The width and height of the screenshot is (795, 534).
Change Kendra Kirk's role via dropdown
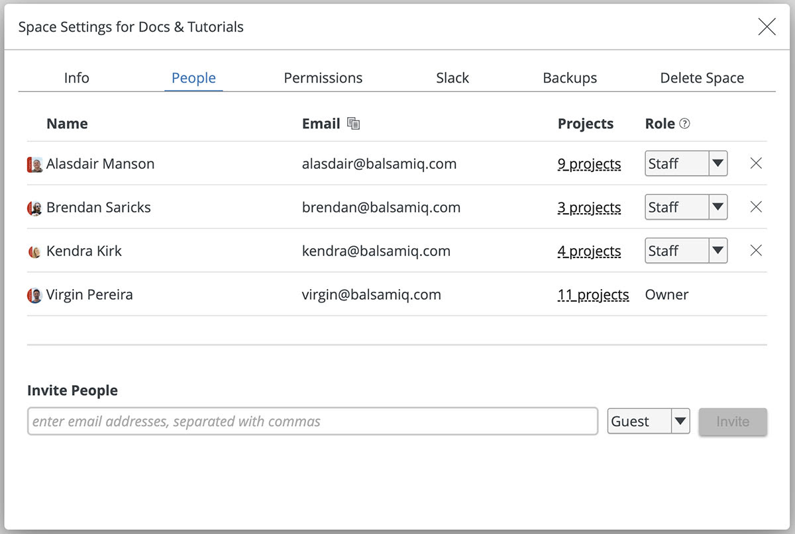coord(686,251)
